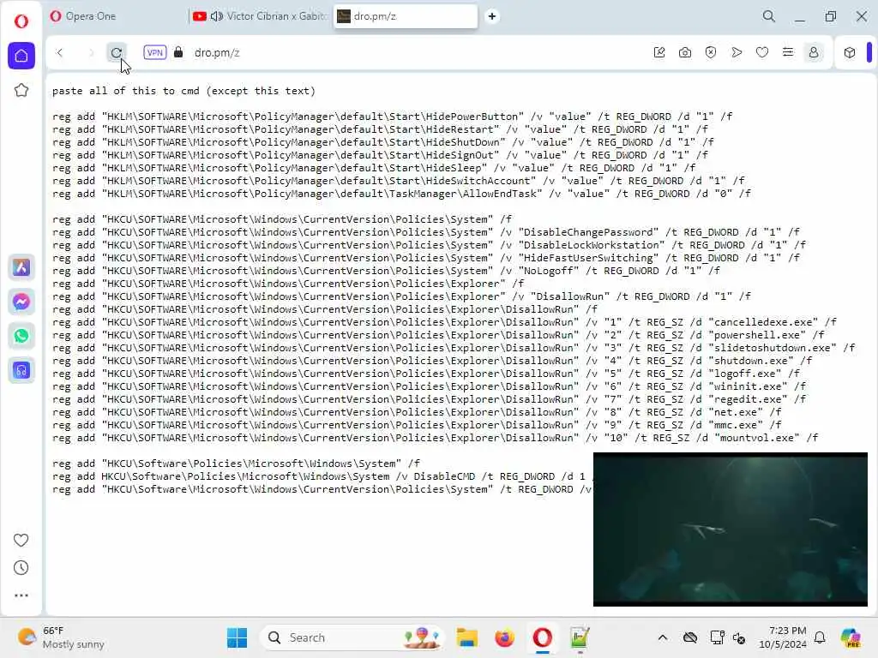Open Aria AI in sidebar
878x658 pixels.
point(21,267)
